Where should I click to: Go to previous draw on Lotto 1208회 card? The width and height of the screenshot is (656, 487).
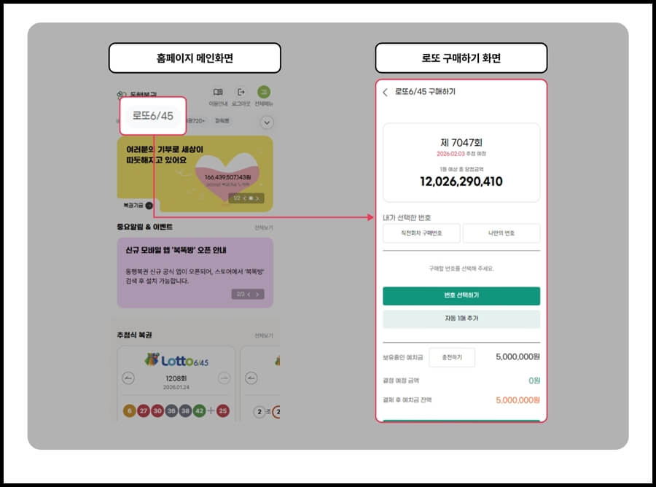[x=128, y=378]
